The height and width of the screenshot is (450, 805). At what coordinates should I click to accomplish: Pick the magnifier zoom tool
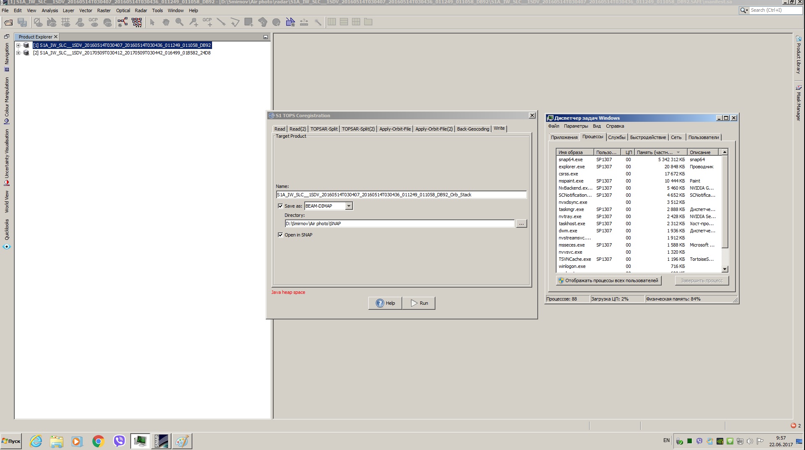click(x=179, y=22)
